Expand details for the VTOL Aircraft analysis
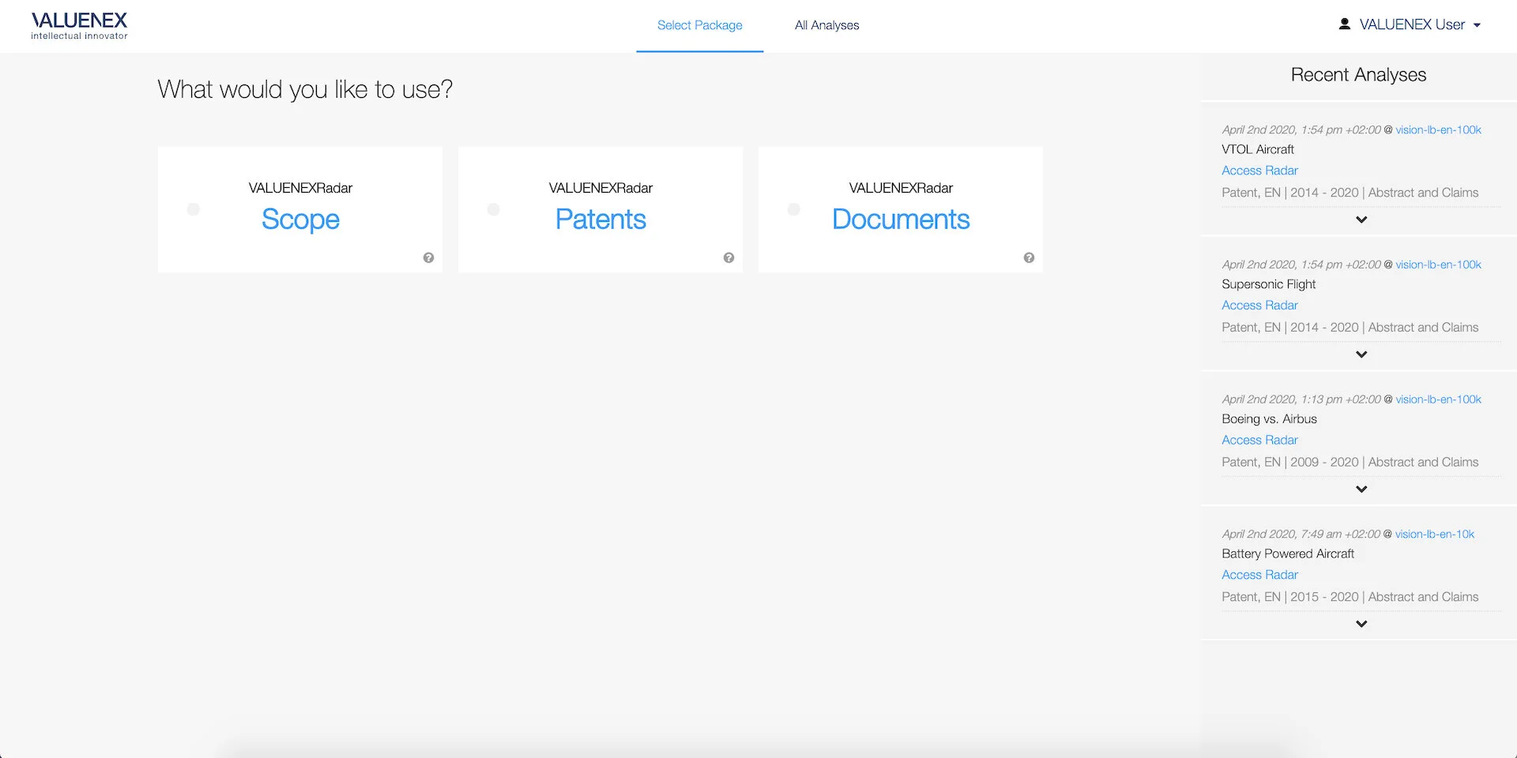The height and width of the screenshot is (758, 1517). (x=1361, y=220)
